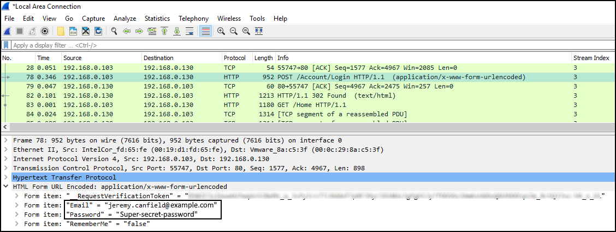Reload this capture file

[x=98, y=31]
